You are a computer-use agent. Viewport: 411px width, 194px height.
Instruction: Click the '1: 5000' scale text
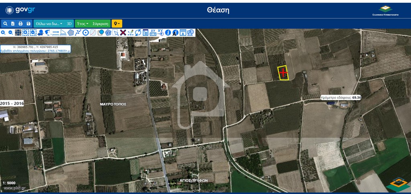pos(9,183)
